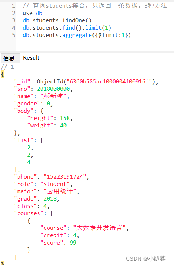Click the "class" key
The width and height of the screenshot is (174, 265).
(25, 206)
